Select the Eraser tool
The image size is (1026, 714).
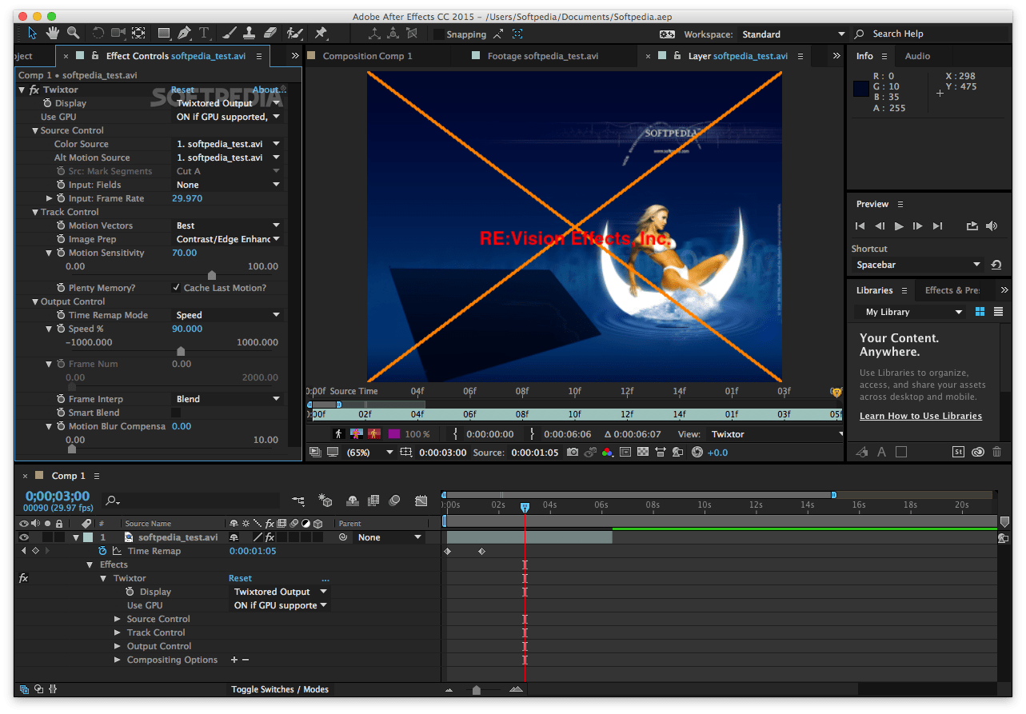269,33
